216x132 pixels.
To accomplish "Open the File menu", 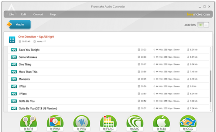I will click(11, 14).
